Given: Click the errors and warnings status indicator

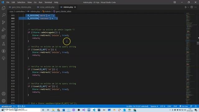Looking at the screenshot, I should point(21,106).
